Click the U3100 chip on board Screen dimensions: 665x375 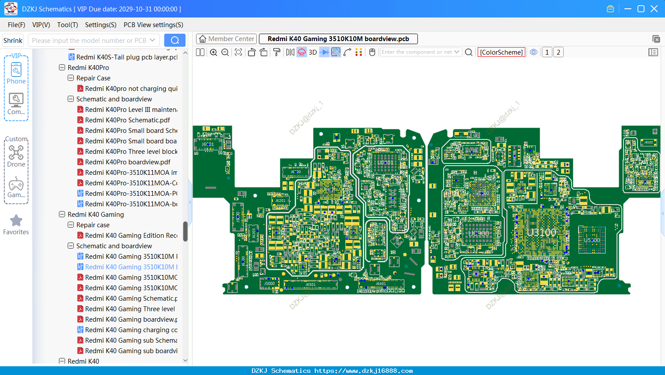click(541, 232)
